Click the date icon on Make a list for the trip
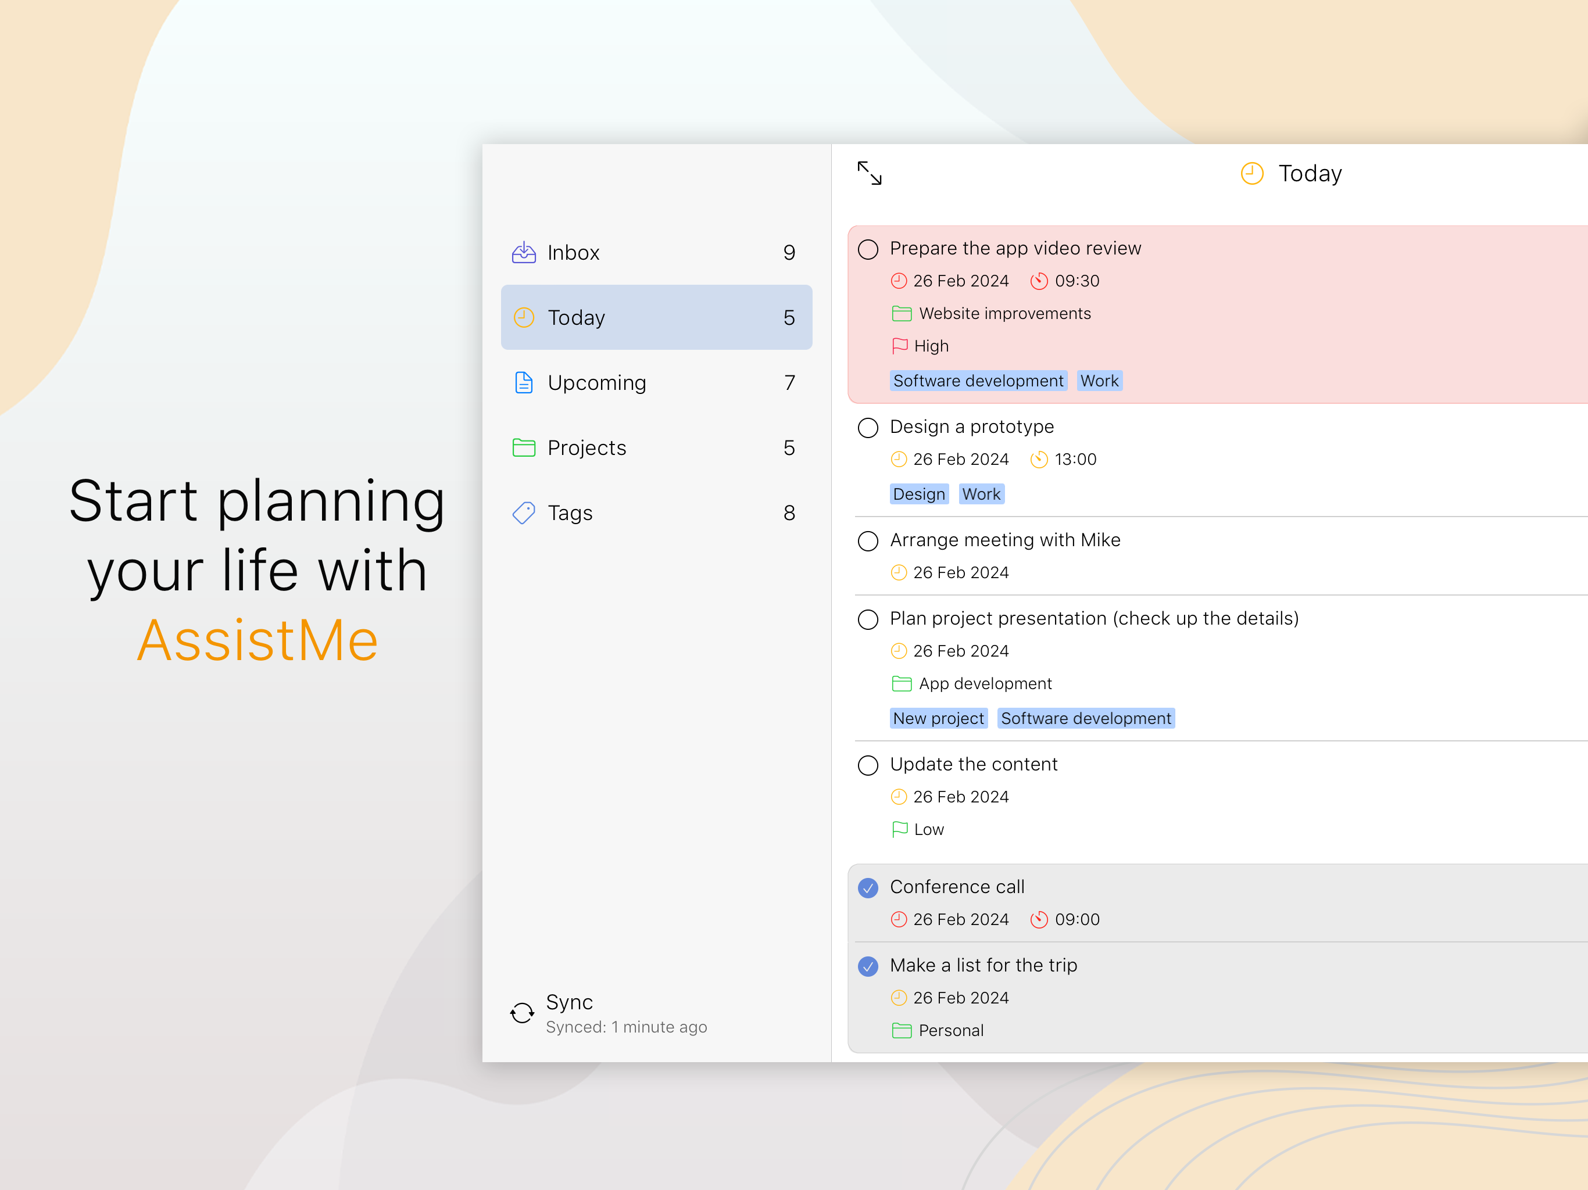1588x1190 pixels. [x=899, y=998]
